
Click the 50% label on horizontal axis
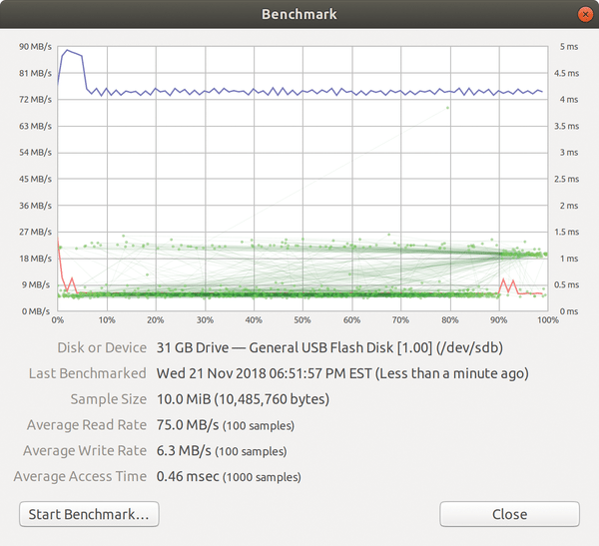302,320
